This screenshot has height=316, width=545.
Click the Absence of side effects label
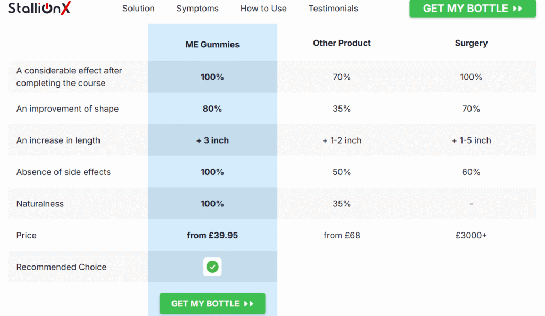point(64,172)
